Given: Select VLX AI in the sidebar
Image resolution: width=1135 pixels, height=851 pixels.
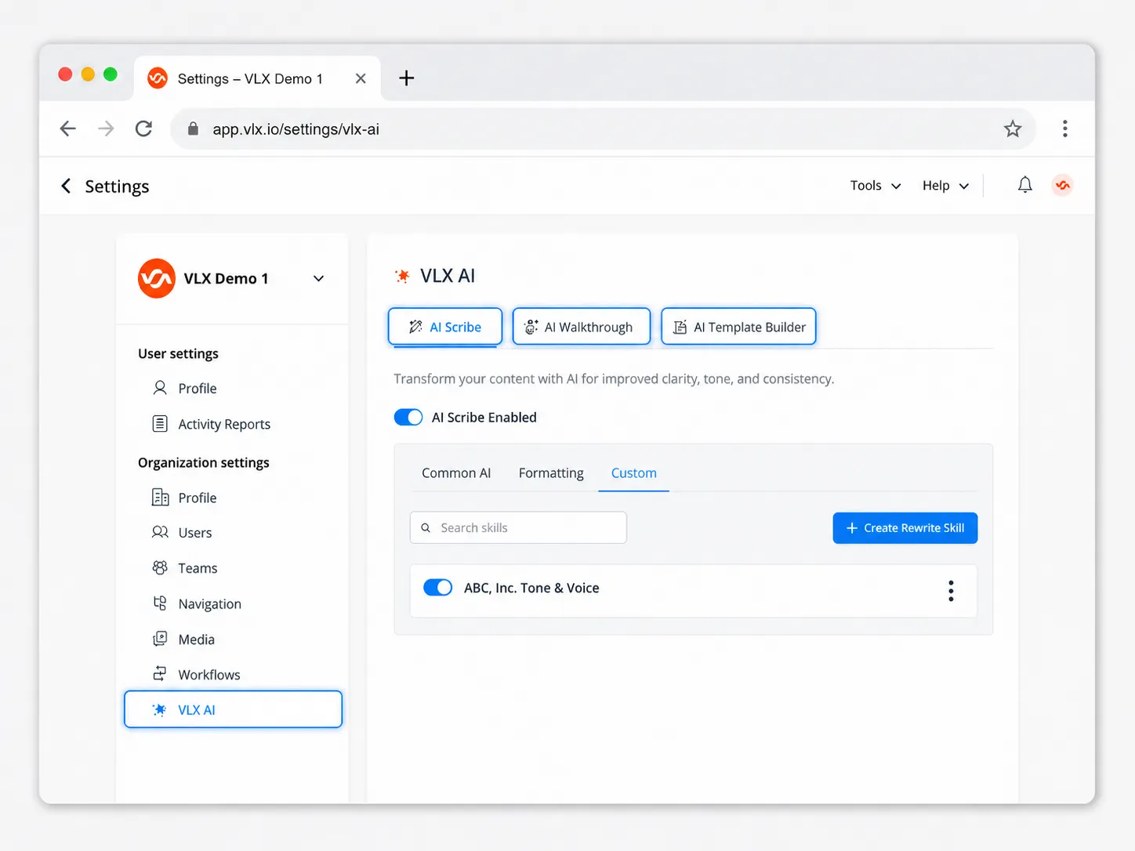Looking at the screenshot, I should click(x=233, y=709).
